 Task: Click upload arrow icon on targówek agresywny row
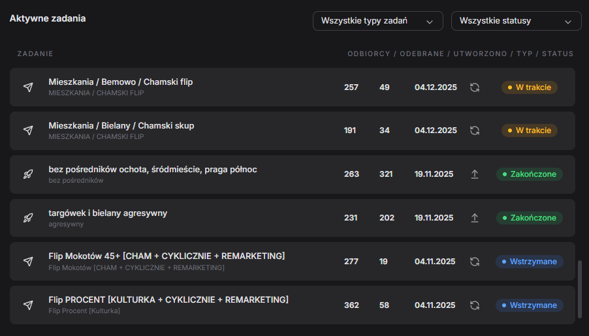pyautogui.click(x=475, y=218)
